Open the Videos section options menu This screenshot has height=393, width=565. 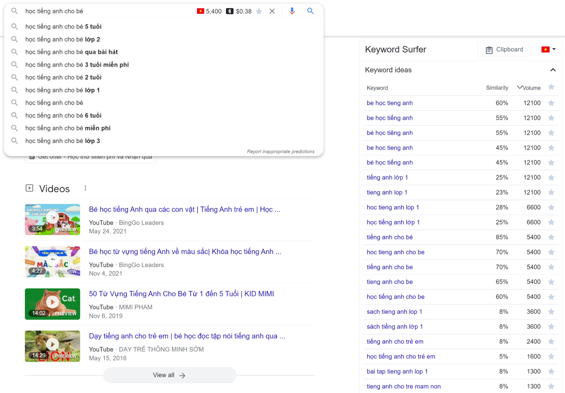[85, 188]
